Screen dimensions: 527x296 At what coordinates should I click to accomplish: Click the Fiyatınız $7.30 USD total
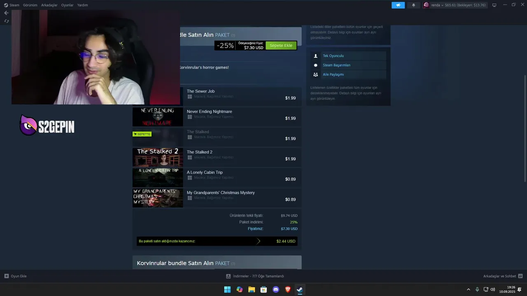(289, 229)
